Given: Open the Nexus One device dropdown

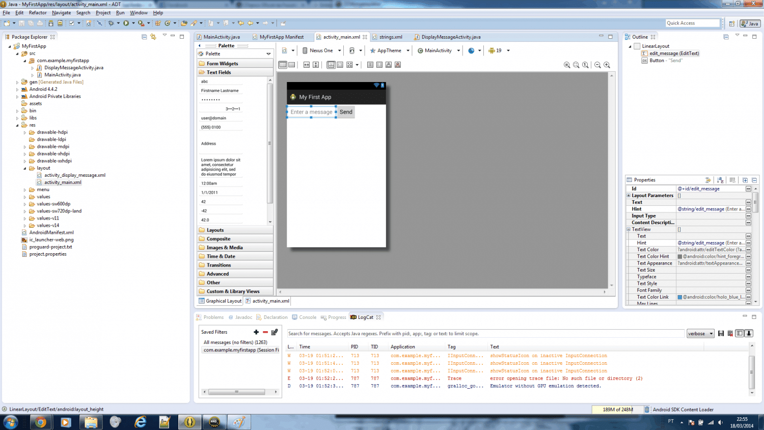Looking at the screenshot, I should click(x=322, y=50).
